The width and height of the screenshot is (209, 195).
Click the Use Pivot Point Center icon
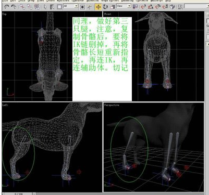tap(135, 7)
